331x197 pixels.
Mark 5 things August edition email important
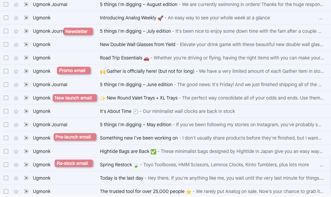[26, 4]
